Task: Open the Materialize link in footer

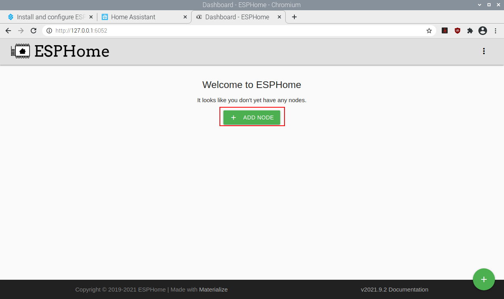Action: (213, 290)
